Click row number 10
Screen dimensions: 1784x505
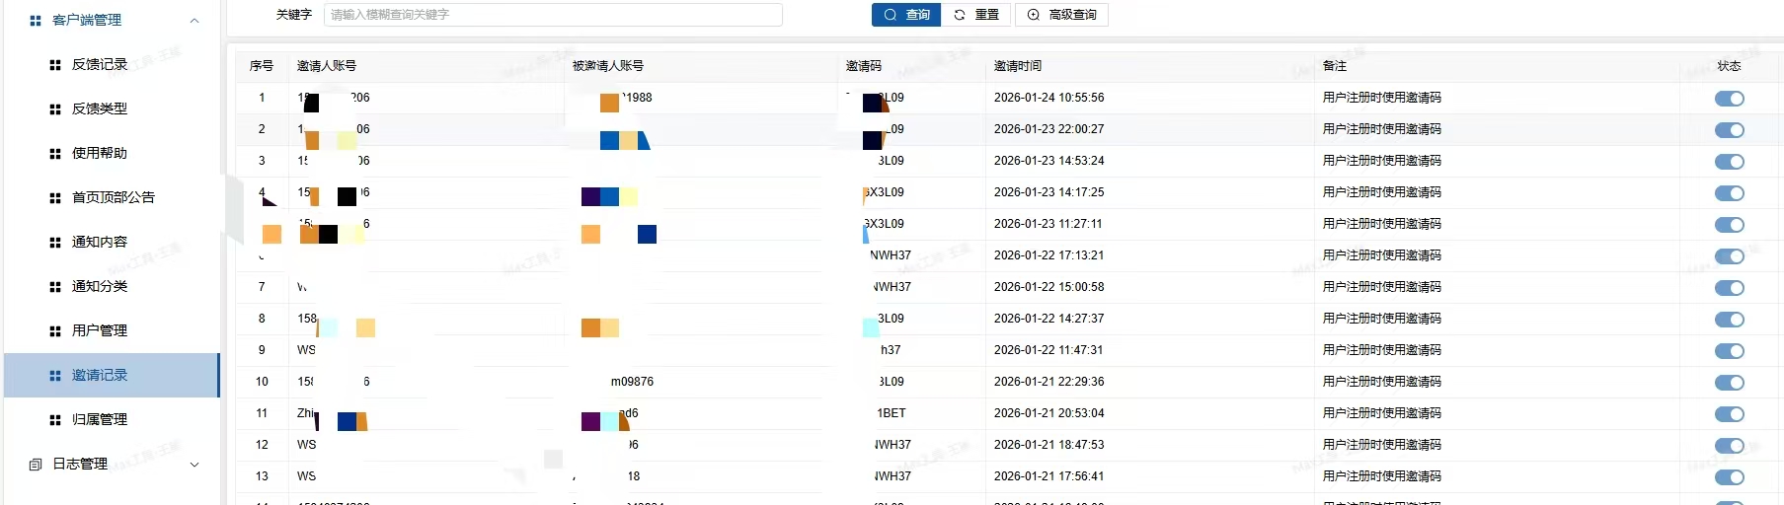pos(262,382)
